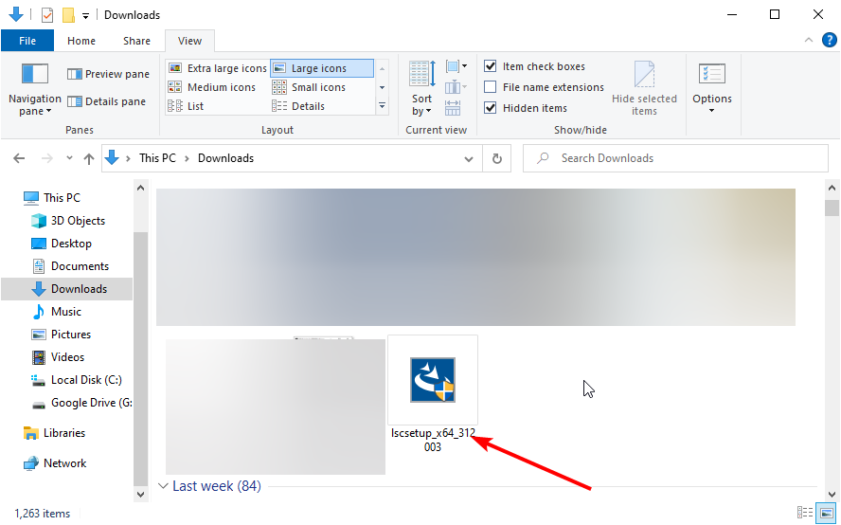Click the Properties quick access icon
The width and height of the screenshot is (841, 525).
[47, 15]
